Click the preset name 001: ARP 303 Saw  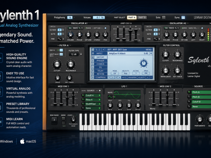[x=117, y=50]
